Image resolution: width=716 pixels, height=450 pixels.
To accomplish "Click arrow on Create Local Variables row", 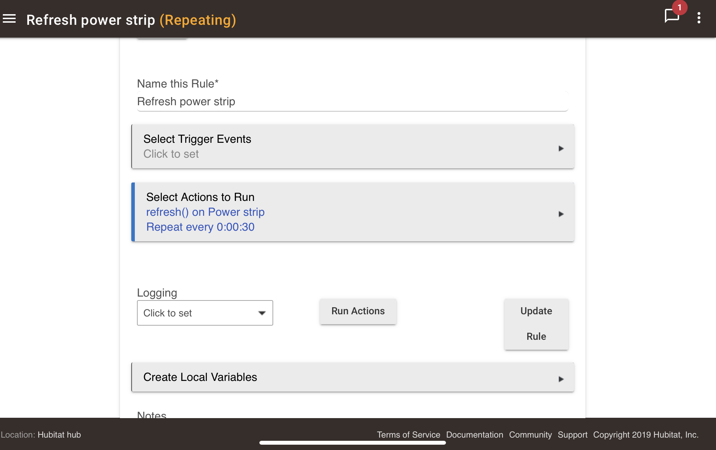I will (561, 379).
